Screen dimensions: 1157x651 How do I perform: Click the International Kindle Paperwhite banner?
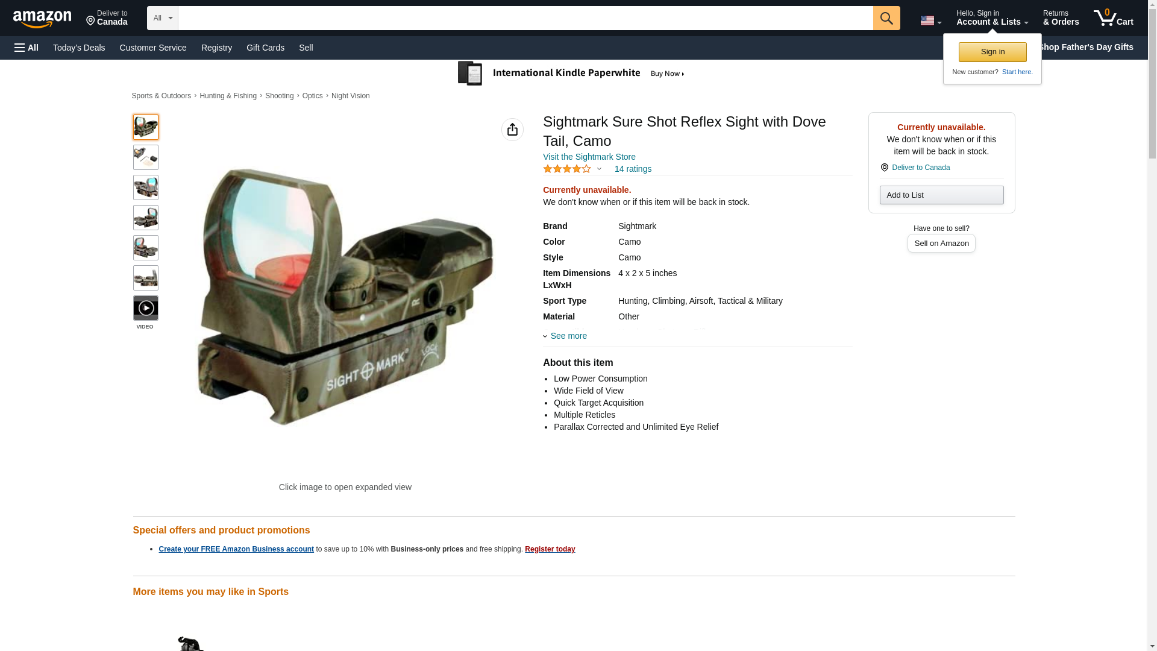click(571, 74)
